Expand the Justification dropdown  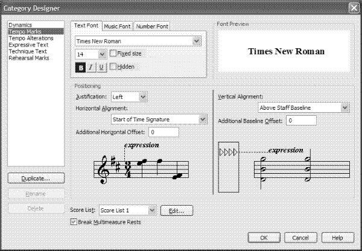coord(142,96)
